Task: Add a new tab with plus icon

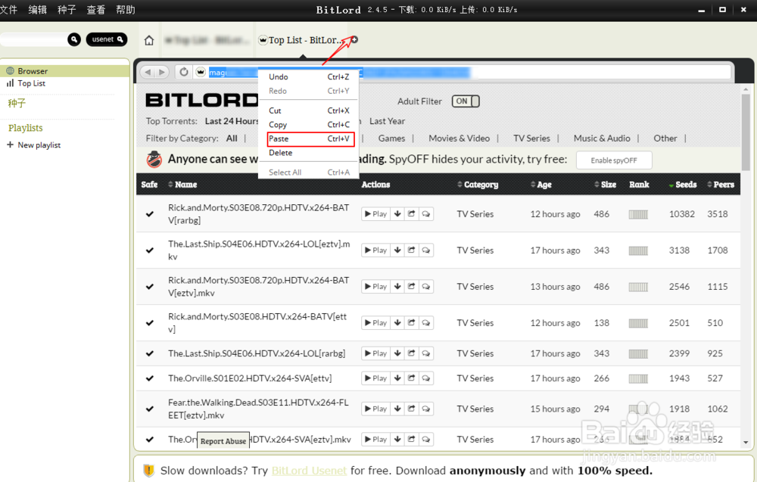Action: (354, 39)
